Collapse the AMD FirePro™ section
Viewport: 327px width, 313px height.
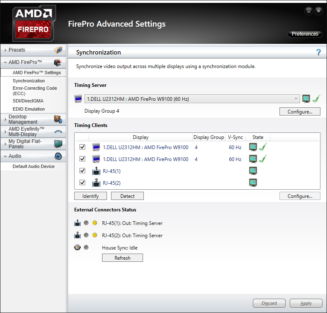[5, 62]
